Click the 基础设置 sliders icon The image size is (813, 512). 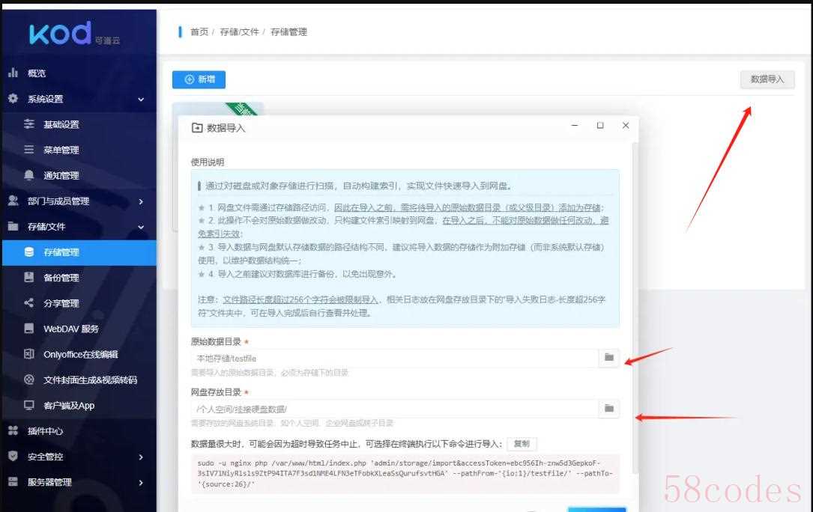29,124
